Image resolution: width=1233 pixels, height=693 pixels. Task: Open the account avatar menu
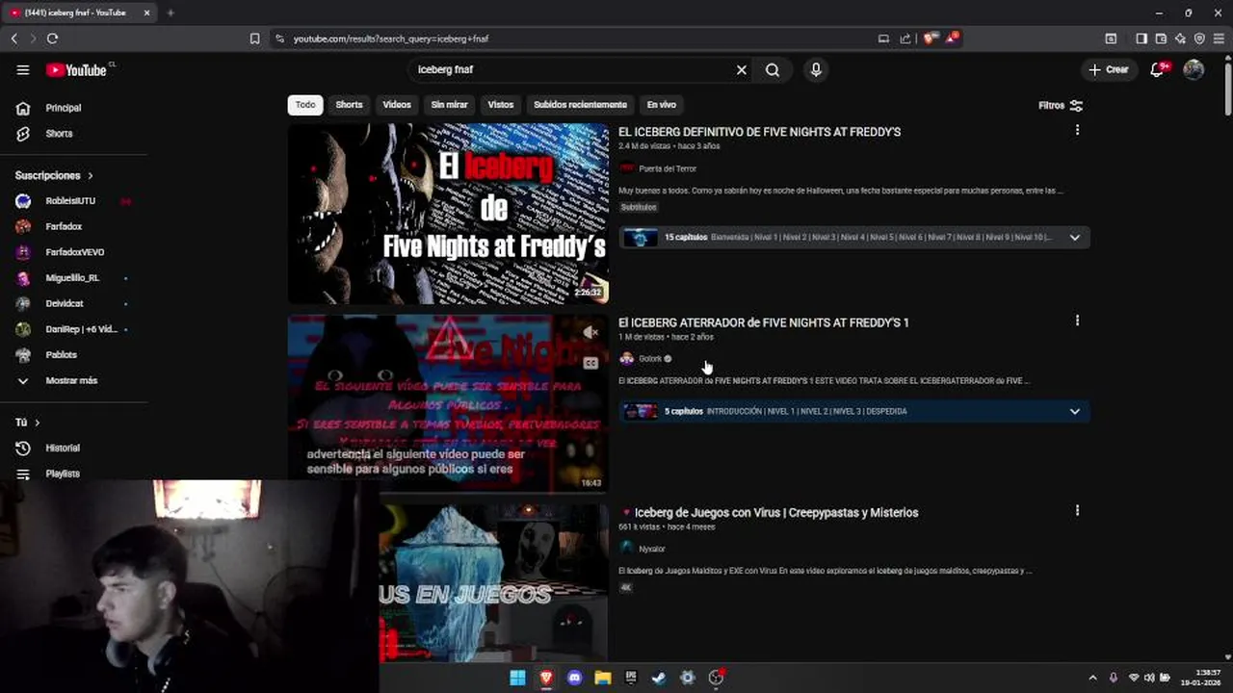1194,69
